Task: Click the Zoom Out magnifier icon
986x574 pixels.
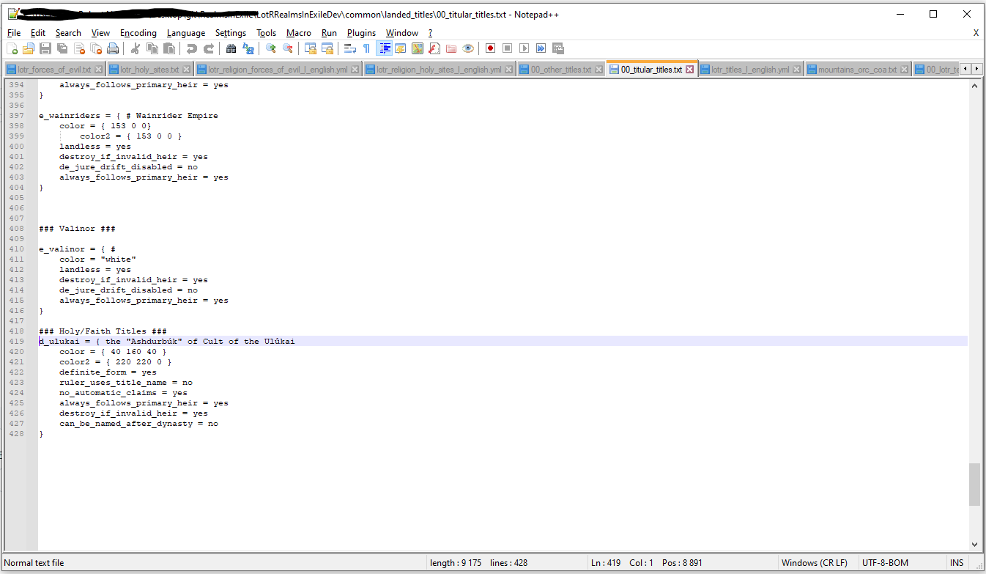Action: point(288,48)
